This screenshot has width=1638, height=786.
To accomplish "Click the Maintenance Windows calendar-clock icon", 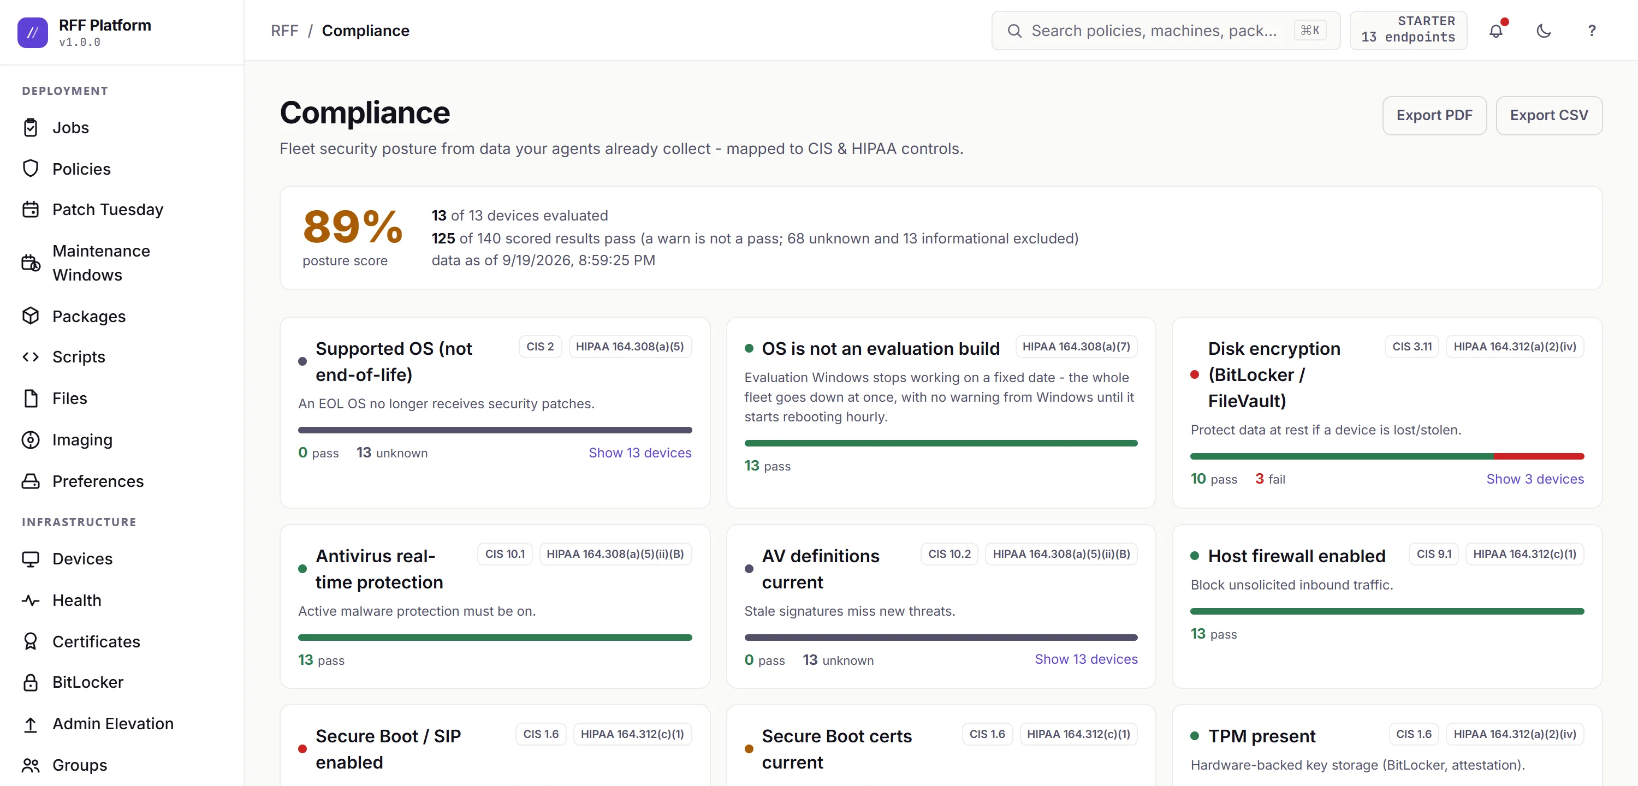I will point(31,263).
